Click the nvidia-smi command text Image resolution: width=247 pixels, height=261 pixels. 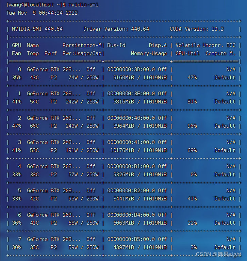(x=83, y=5)
